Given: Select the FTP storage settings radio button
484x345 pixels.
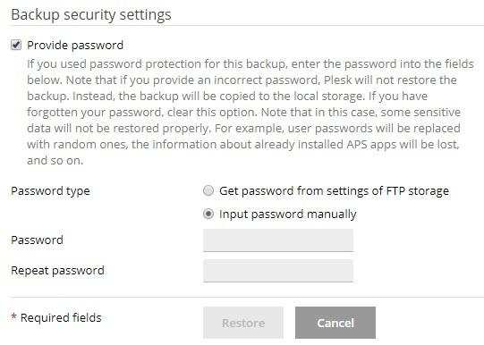Looking at the screenshot, I should tap(208, 190).
